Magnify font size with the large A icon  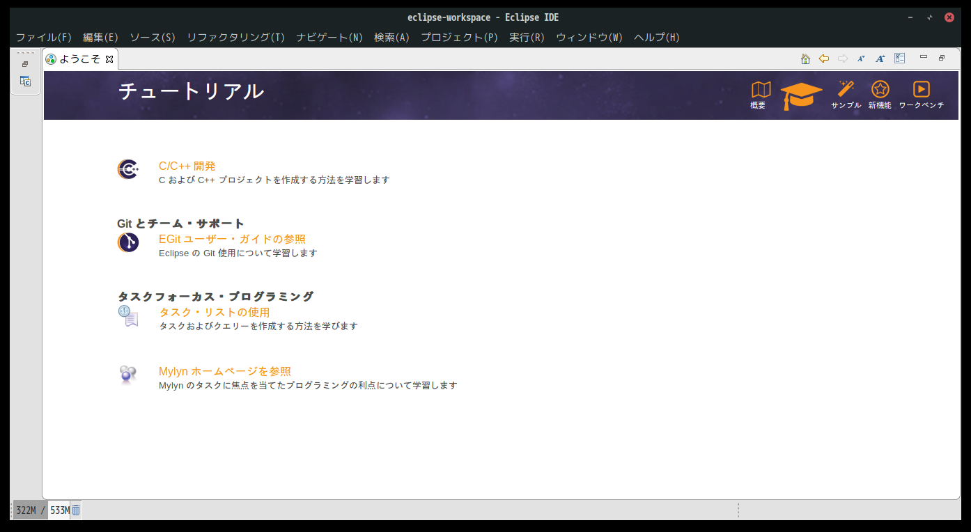click(x=880, y=59)
